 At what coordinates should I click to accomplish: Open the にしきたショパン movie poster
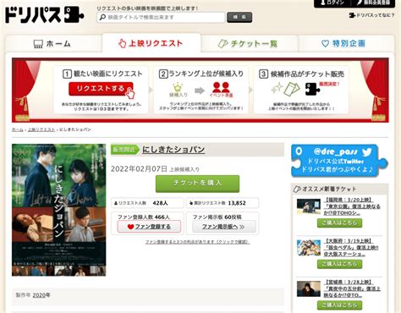coord(59,210)
